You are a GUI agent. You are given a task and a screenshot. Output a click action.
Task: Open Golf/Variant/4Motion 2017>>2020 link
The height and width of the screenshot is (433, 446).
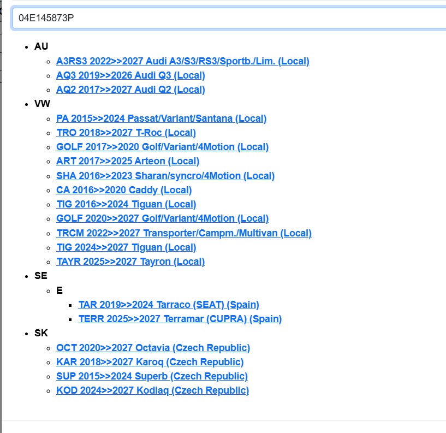tap(162, 147)
